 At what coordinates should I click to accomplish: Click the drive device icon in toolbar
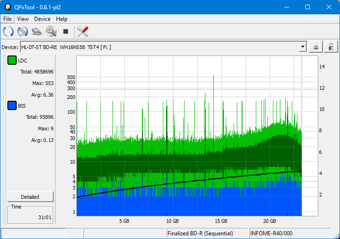point(37,31)
